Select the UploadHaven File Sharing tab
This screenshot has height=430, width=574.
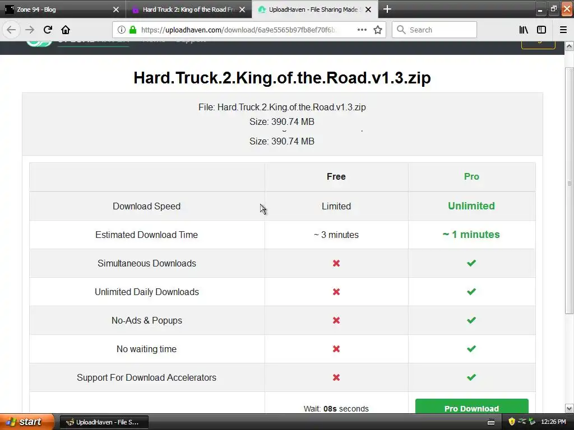(315, 10)
